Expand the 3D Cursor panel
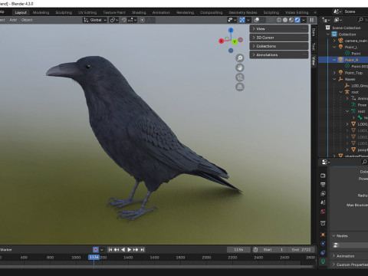 tap(279, 38)
